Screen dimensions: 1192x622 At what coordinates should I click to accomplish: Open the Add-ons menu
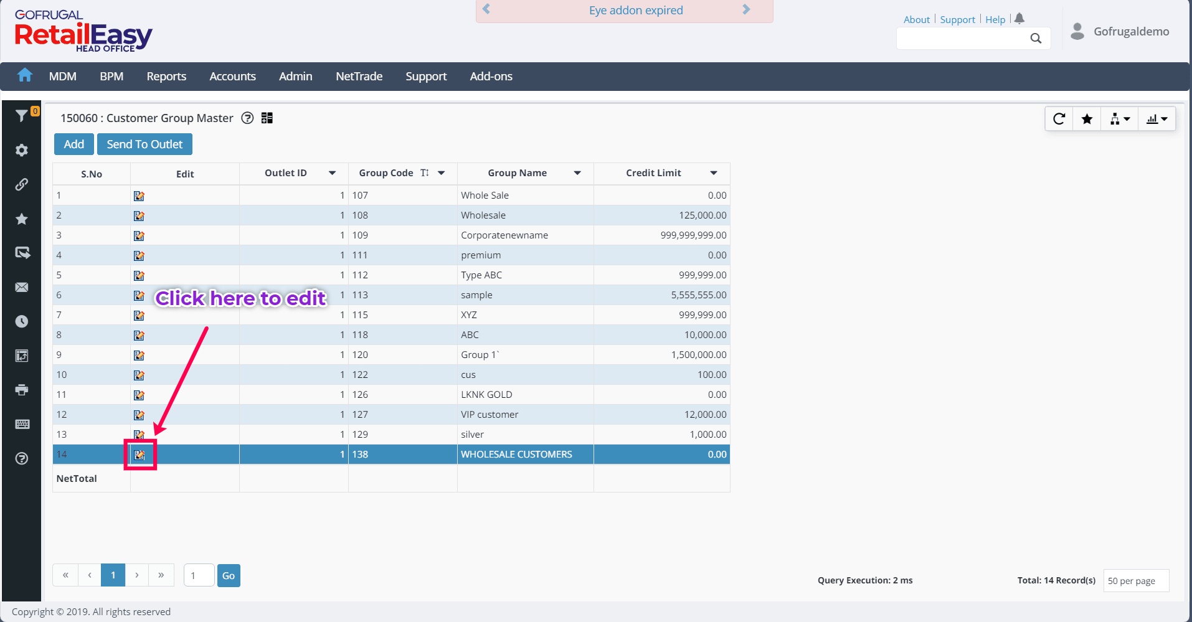tap(491, 76)
